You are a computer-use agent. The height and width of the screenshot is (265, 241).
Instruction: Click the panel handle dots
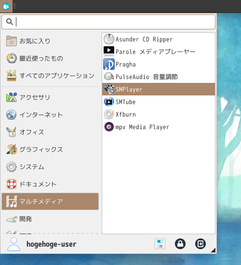[x=14, y=6]
